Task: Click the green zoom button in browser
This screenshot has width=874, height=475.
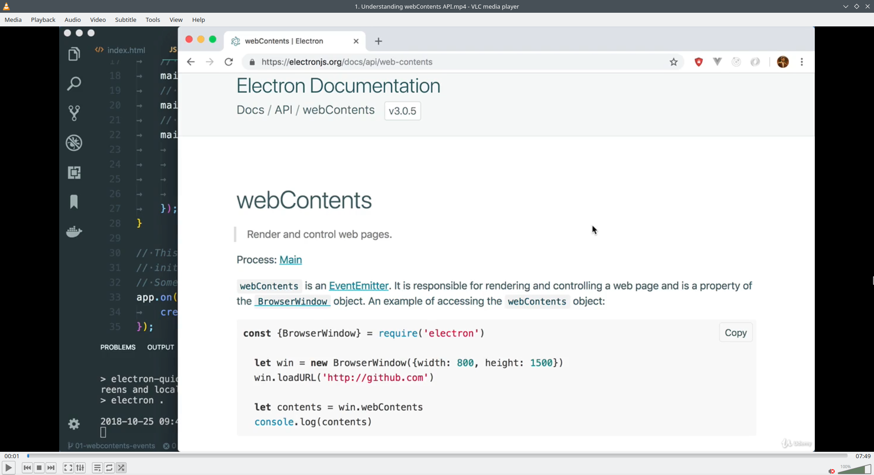Action: (213, 40)
